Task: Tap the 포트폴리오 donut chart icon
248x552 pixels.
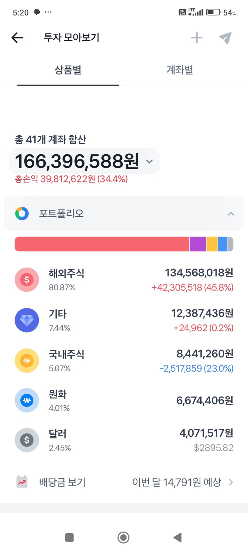Action: [x=22, y=214]
